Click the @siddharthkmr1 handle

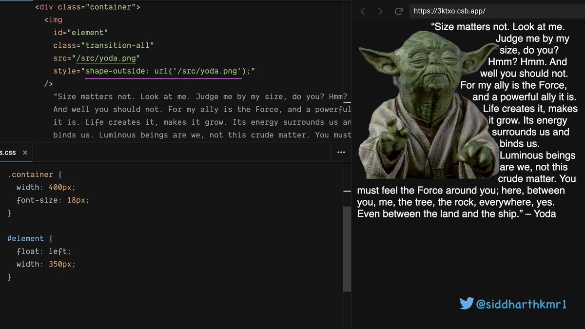coord(521,305)
